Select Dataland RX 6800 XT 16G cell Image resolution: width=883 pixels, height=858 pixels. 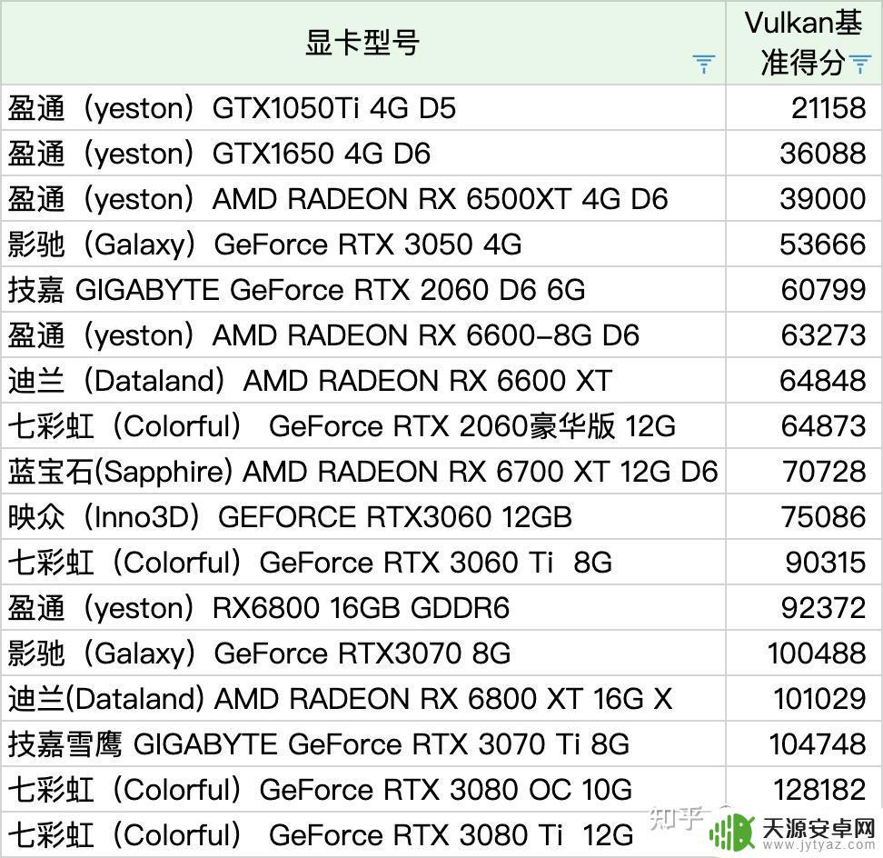pos(363,699)
